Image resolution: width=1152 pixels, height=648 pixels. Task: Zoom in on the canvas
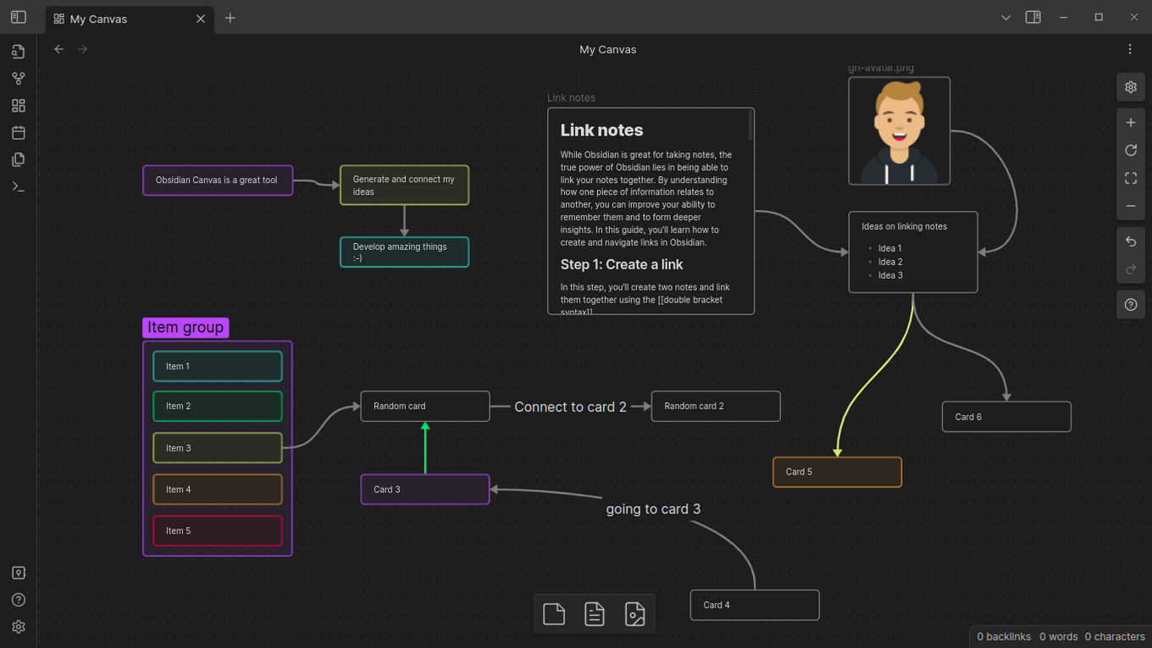1130,122
